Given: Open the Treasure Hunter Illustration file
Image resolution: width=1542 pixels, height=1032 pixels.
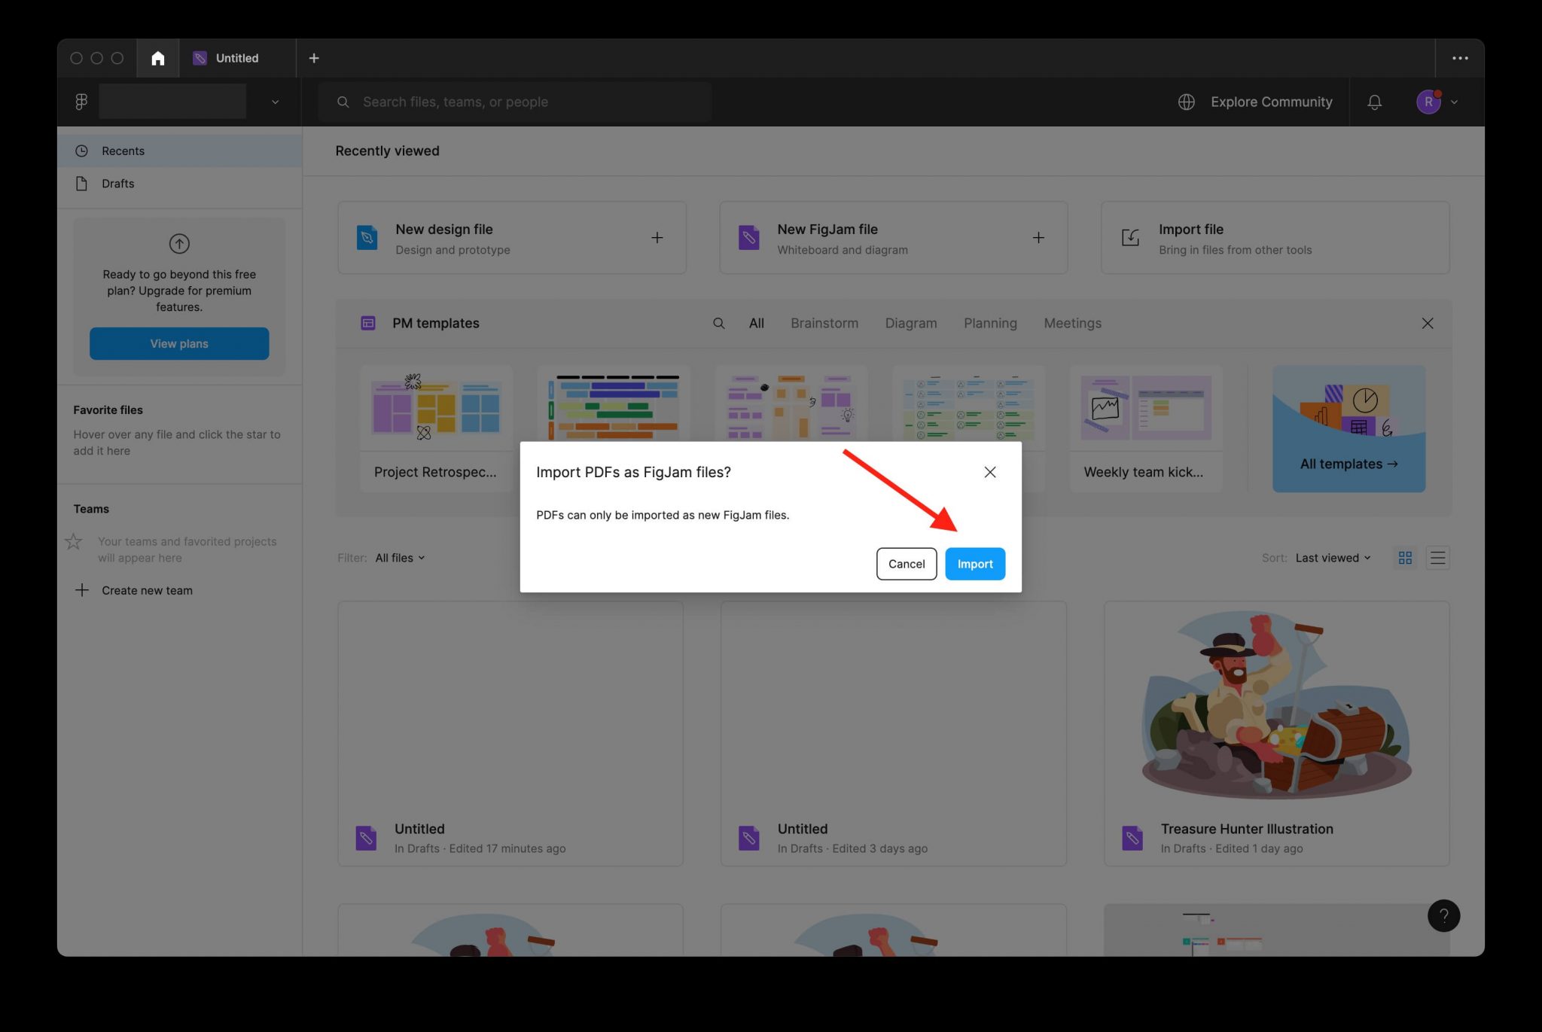Looking at the screenshot, I should coord(1275,708).
